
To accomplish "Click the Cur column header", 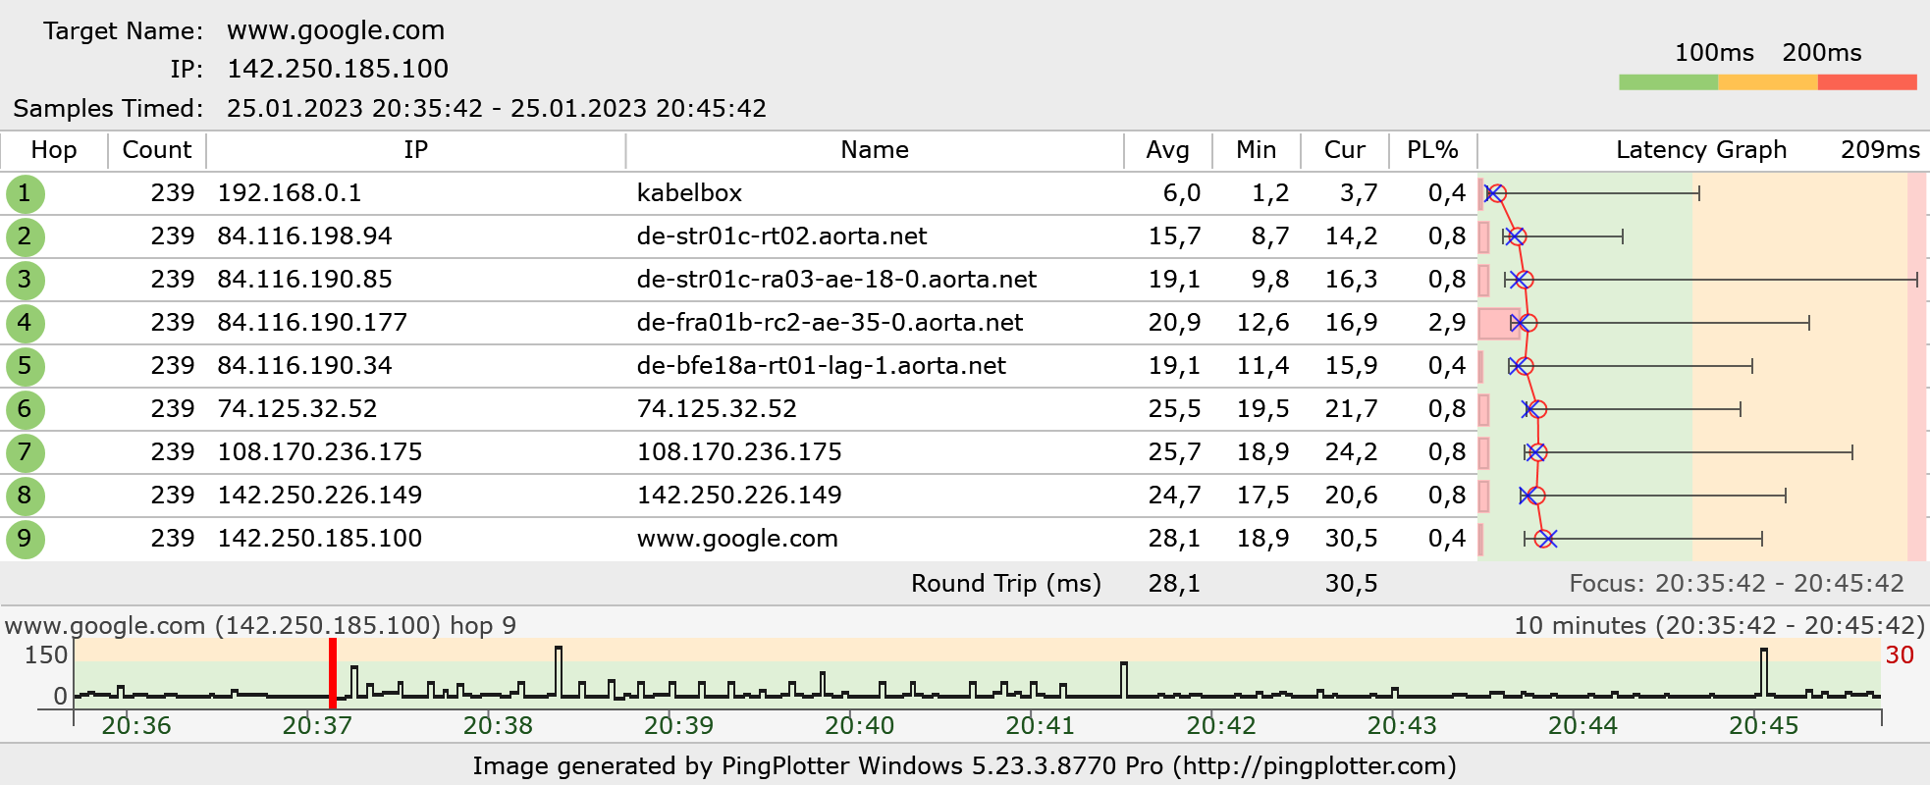I will pos(1345,150).
